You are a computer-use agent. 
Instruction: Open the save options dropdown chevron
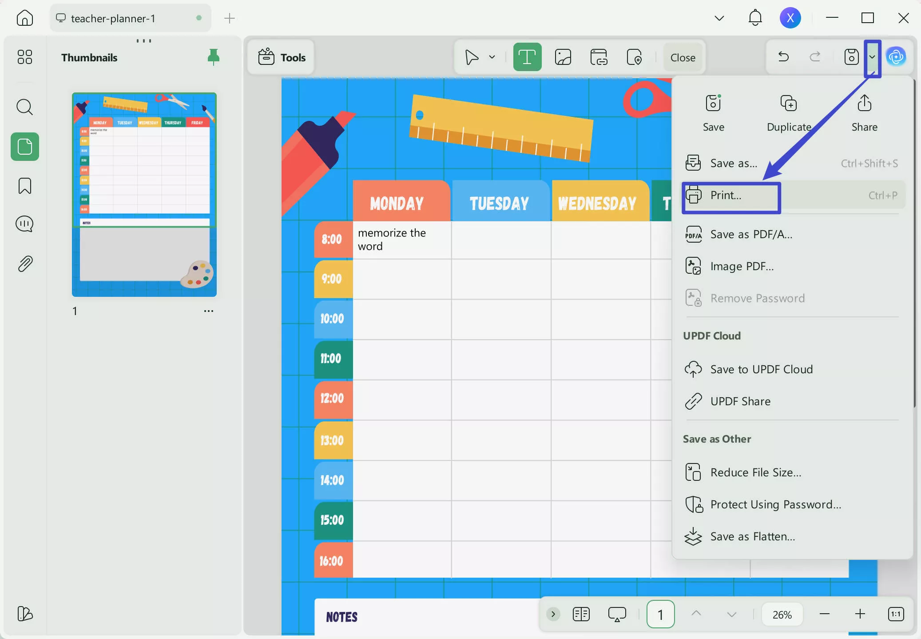point(872,57)
